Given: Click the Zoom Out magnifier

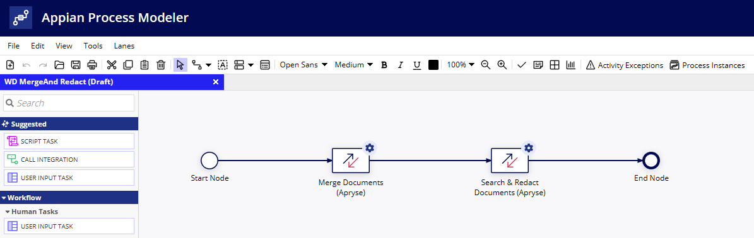Looking at the screenshot, I should 486,65.
